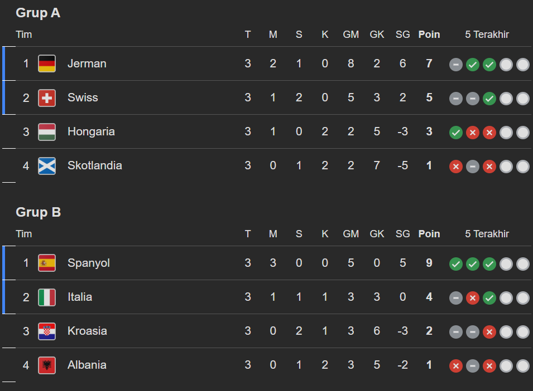Select the Kroasia team name
Viewport: 533px width, 391px height.
click(x=87, y=331)
